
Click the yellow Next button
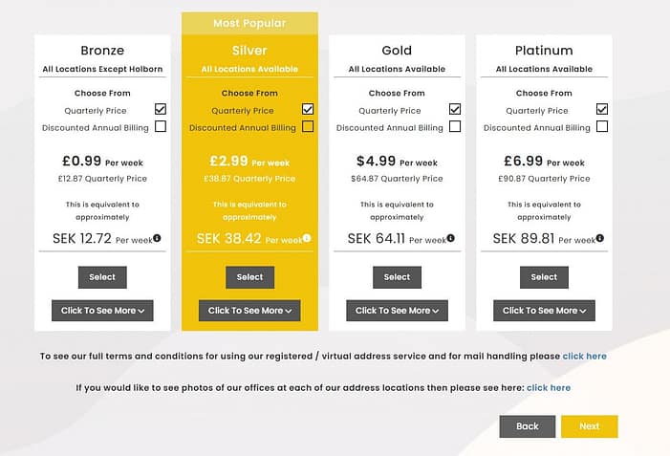(590, 426)
